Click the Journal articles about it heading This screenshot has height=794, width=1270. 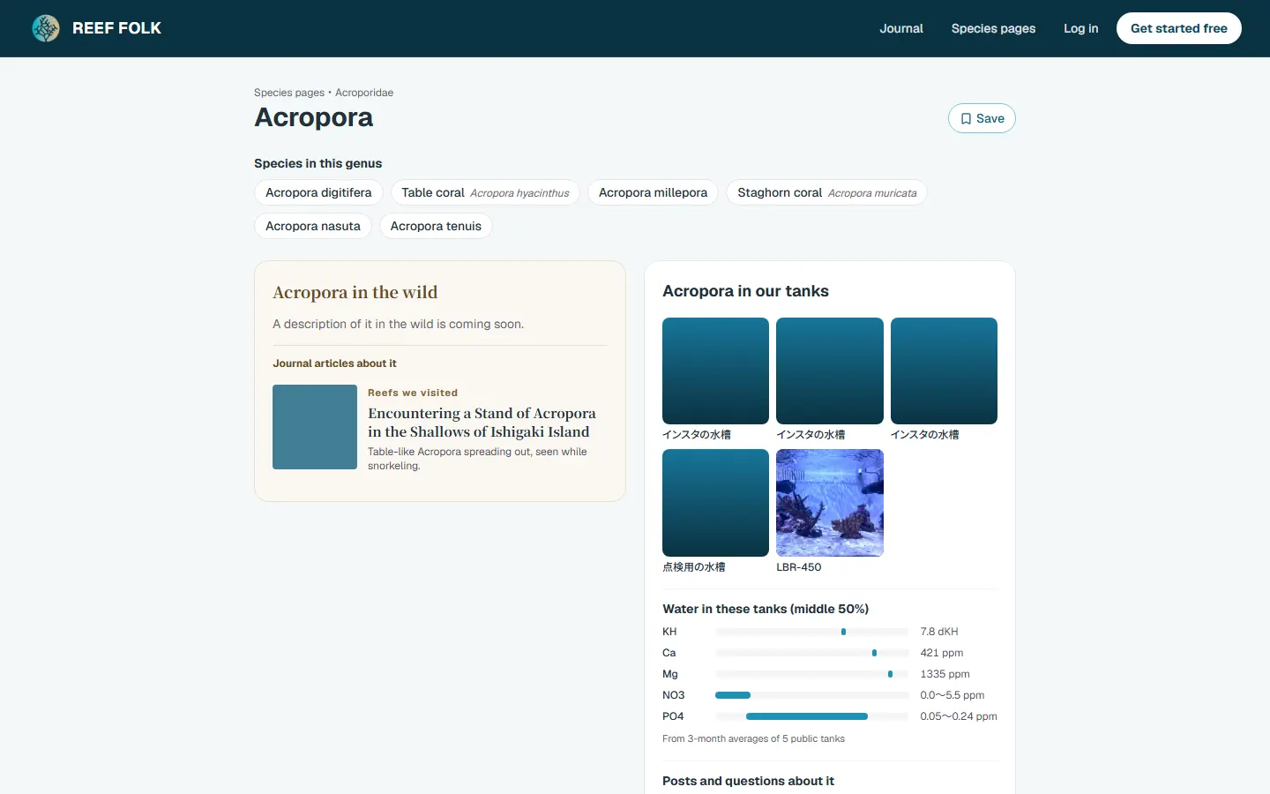click(334, 363)
